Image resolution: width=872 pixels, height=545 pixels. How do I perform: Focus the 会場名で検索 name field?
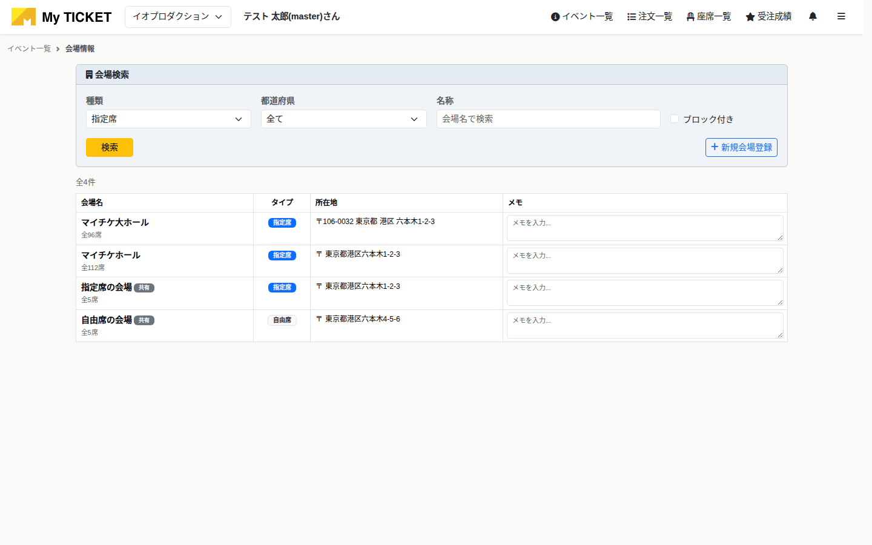(548, 119)
